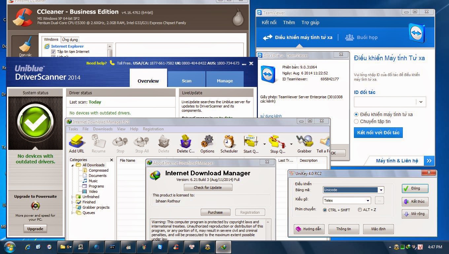Open the Downloads menu in IDM
Screen dimensions: 449x254
(x=103, y=129)
